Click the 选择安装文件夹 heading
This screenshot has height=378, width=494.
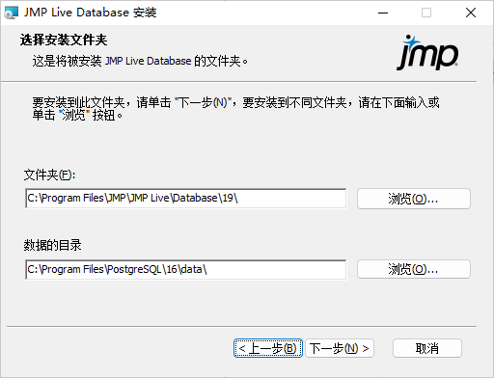pos(64,40)
